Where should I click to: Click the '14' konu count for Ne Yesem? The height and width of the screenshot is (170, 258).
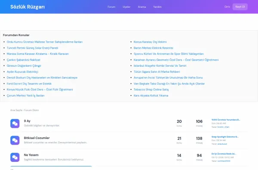tap(179, 155)
